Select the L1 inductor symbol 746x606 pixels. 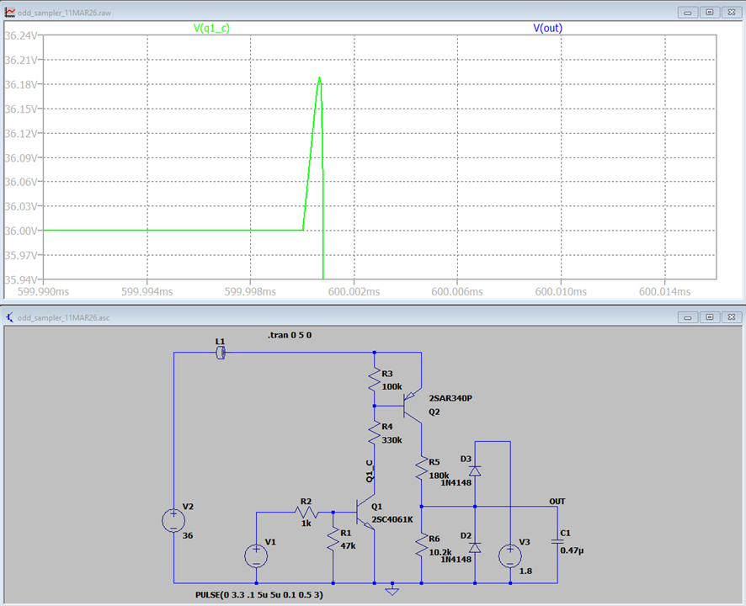point(221,353)
